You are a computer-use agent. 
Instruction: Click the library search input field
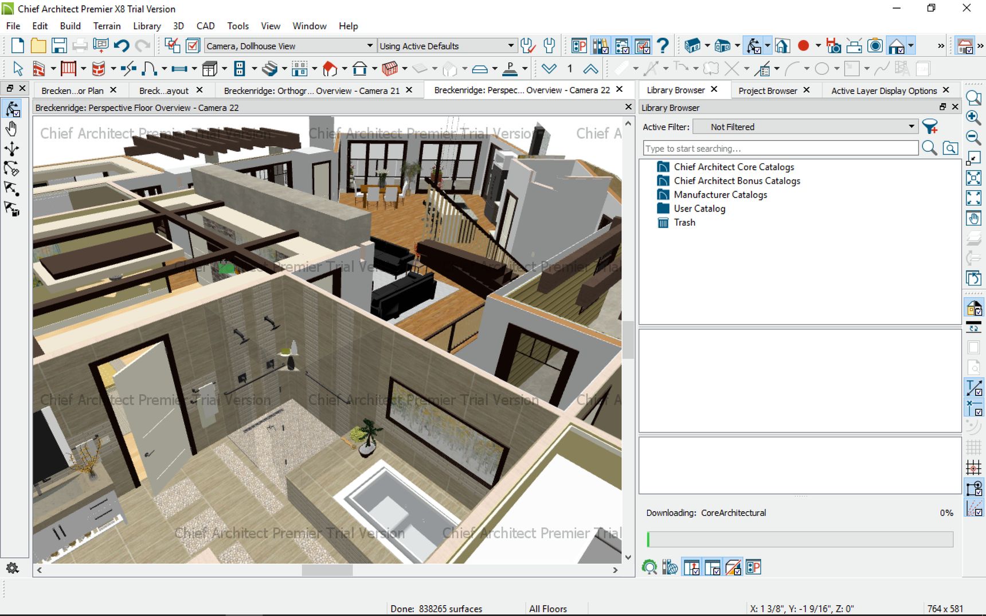coord(781,148)
